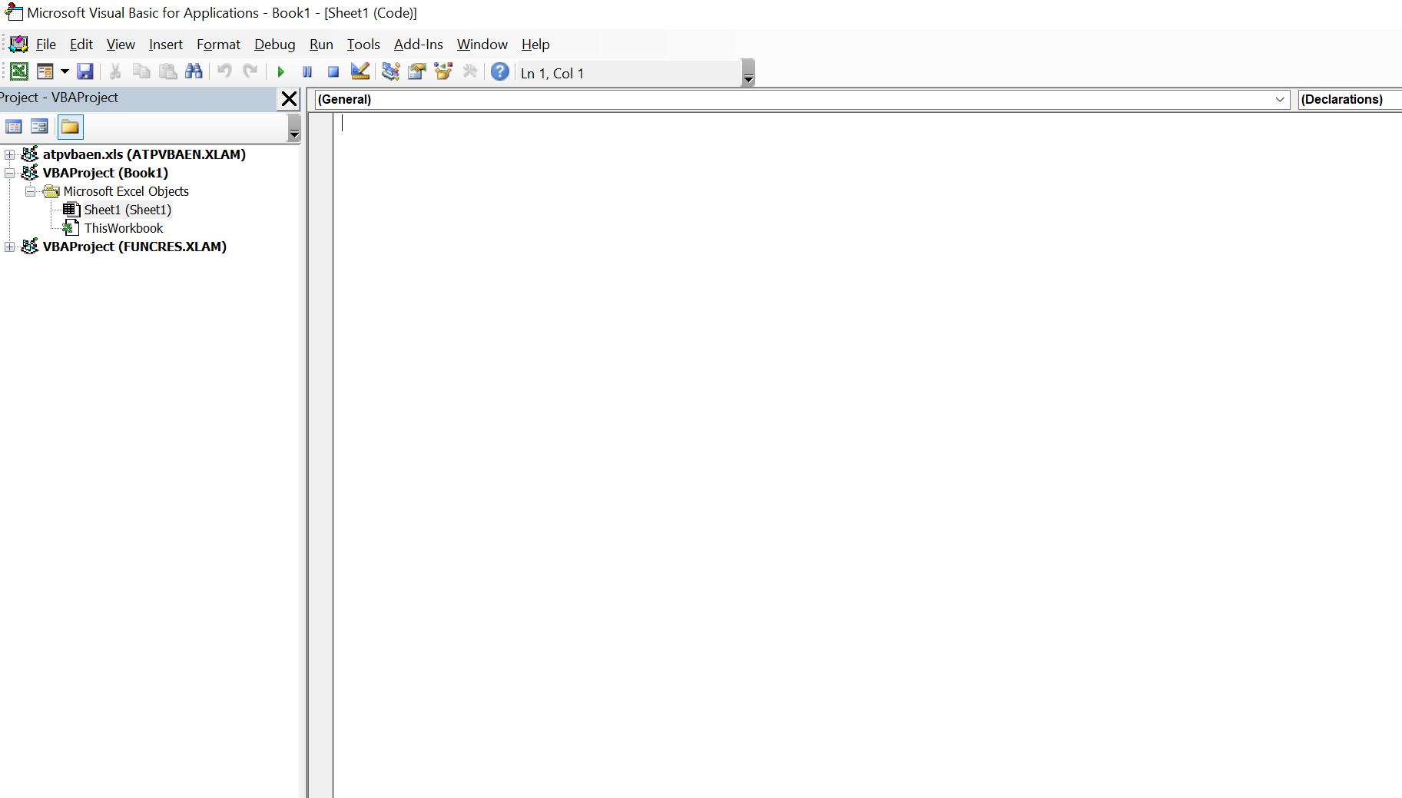The width and height of the screenshot is (1402, 798).
Task: Click the Reset stop icon
Action: coord(333,71)
